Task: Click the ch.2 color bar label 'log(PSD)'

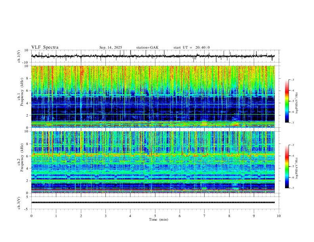Action: click(x=297, y=168)
